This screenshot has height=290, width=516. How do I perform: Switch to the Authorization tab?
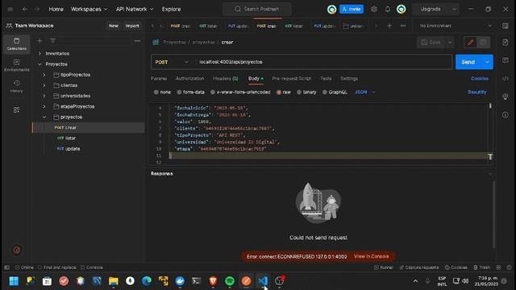[x=190, y=79]
